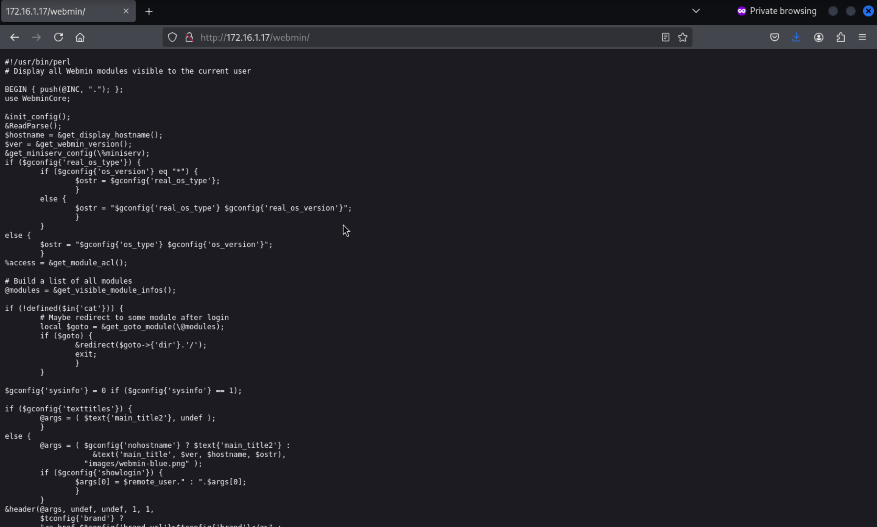Close the 172.16.1.17/webmin/ tab
Image resolution: width=877 pixels, height=527 pixels.
pyautogui.click(x=126, y=11)
